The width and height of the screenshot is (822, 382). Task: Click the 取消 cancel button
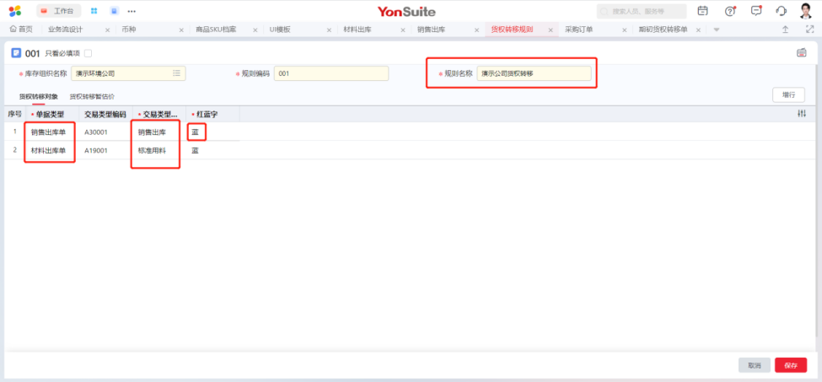(x=754, y=365)
